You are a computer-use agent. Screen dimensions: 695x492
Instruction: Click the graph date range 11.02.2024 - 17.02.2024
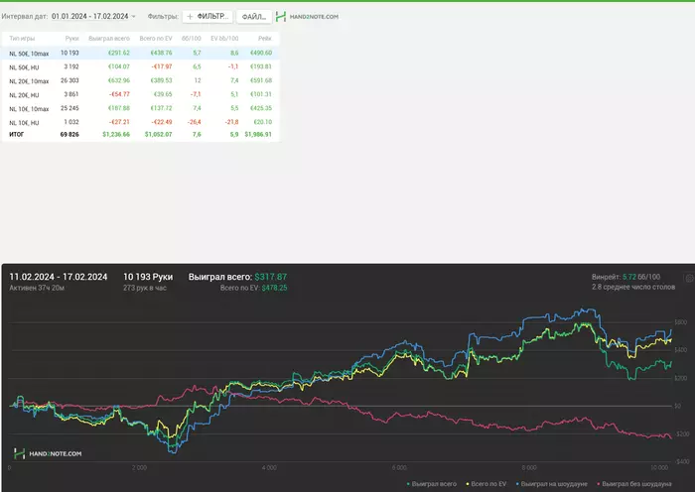click(58, 277)
